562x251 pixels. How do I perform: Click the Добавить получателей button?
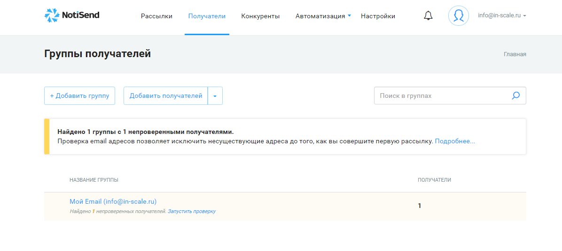click(165, 96)
